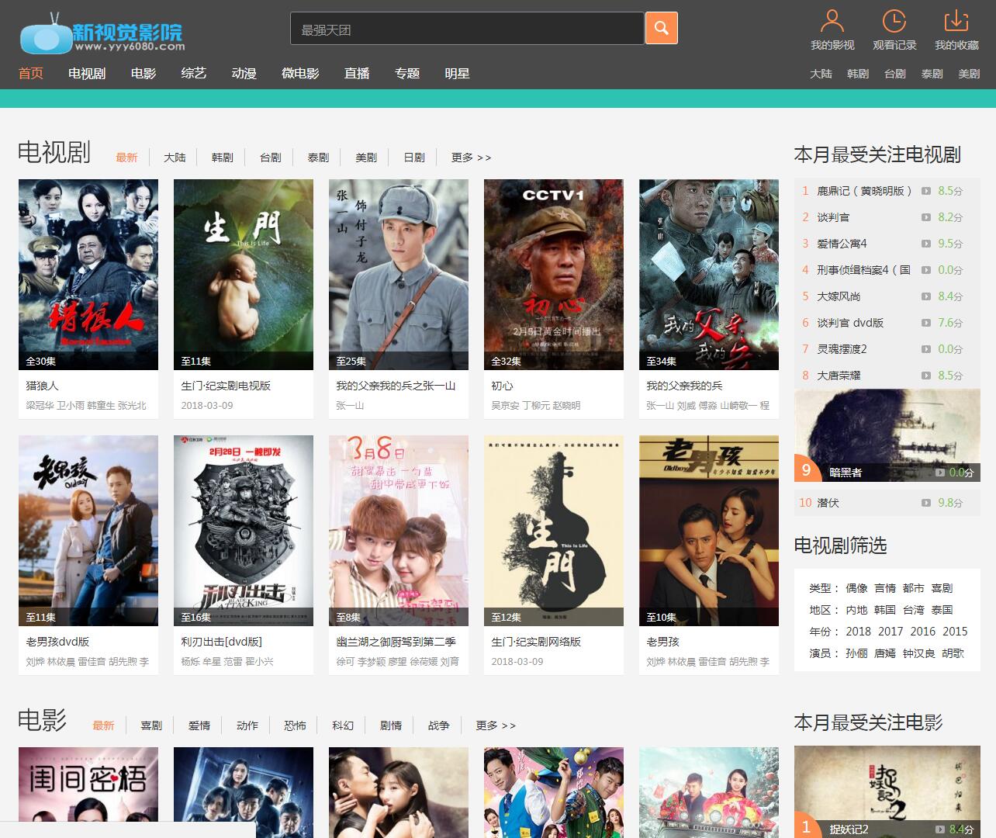Screen dimensions: 996x838
Task: Open 捉妖记2 ranking thumbnail
Action: click(x=887, y=792)
